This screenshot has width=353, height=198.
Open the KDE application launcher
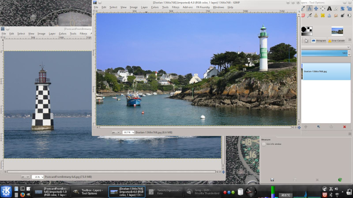(6, 191)
